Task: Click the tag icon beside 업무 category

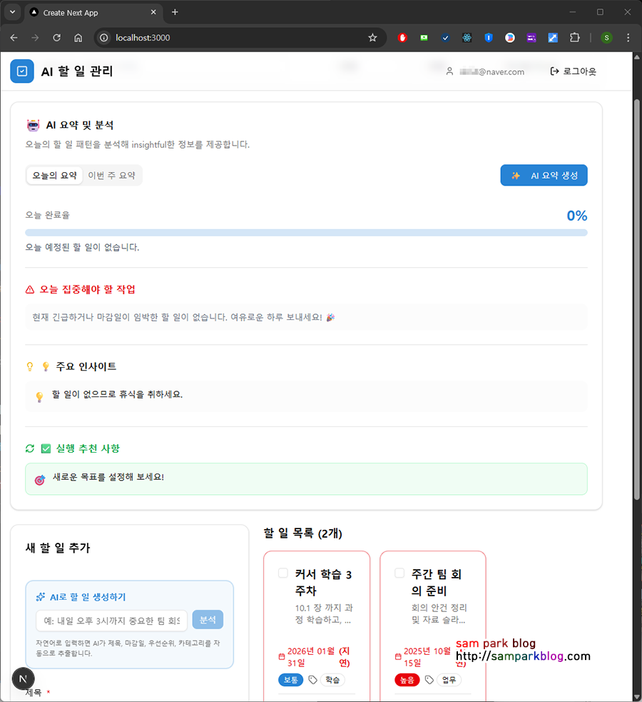Action: click(429, 680)
